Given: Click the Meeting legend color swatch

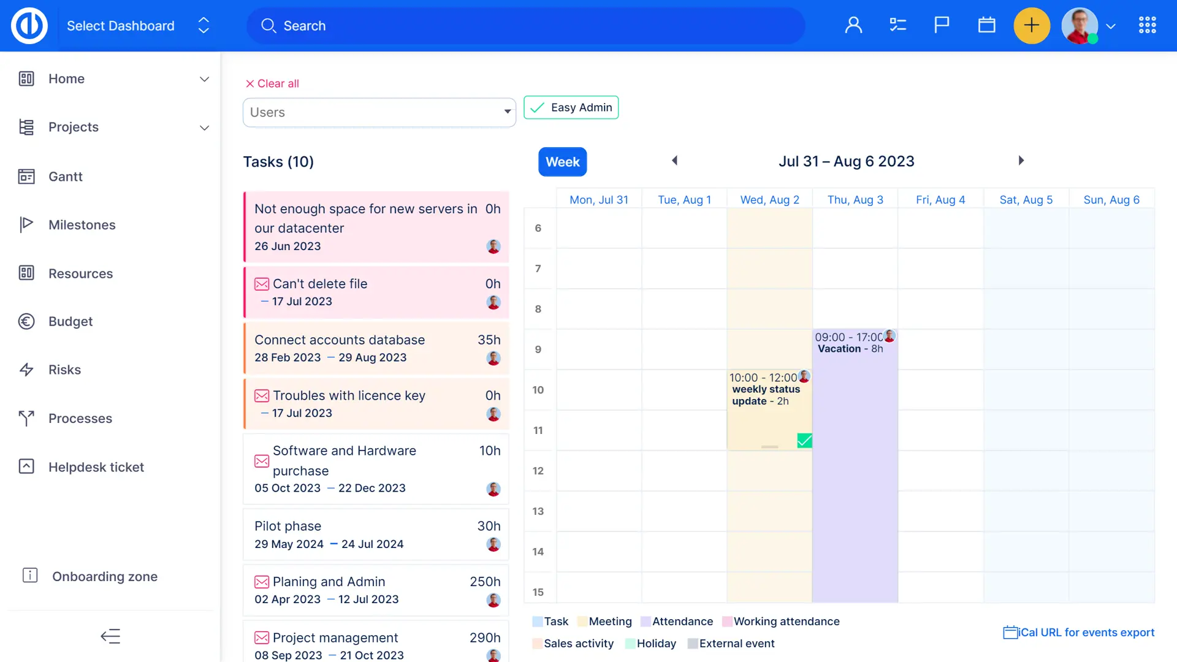Looking at the screenshot, I should click(x=582, y=622).
